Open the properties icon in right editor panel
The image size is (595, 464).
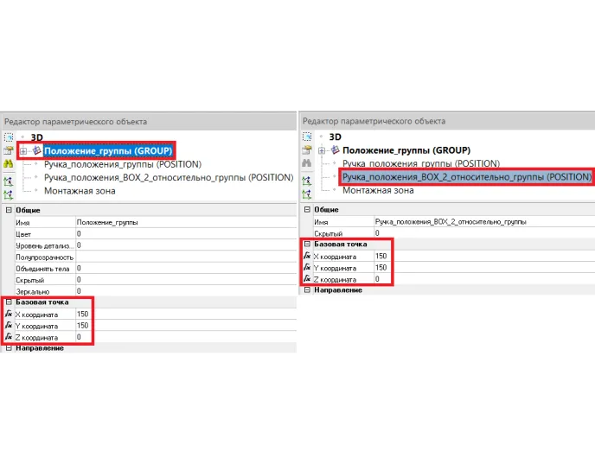307,150
